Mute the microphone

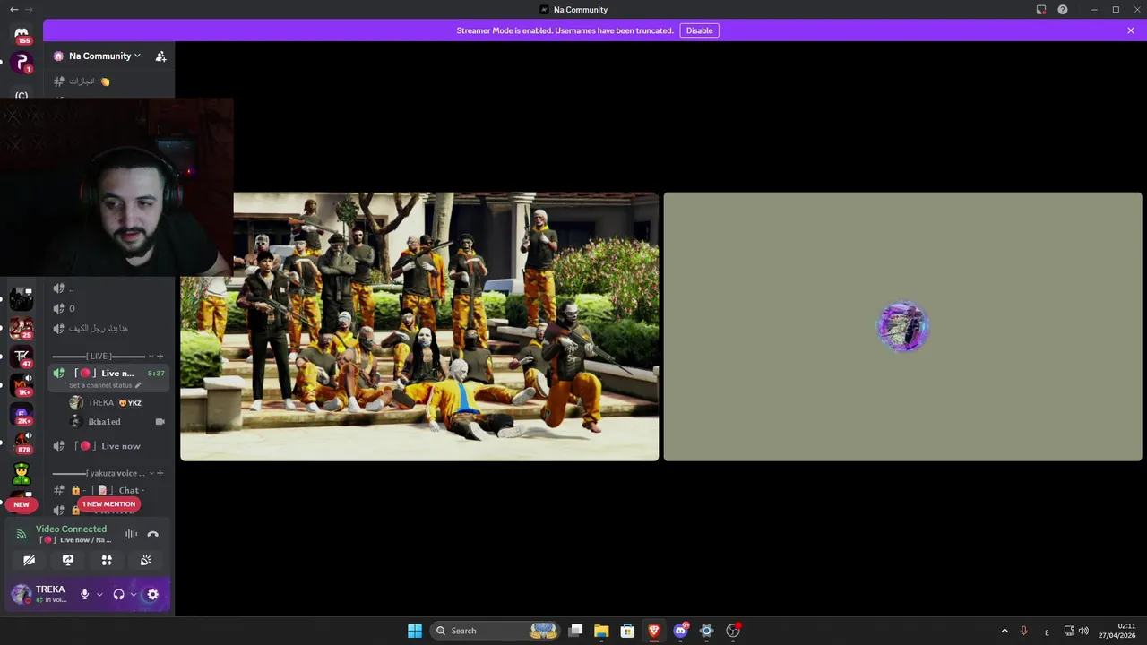pos(85,594)
